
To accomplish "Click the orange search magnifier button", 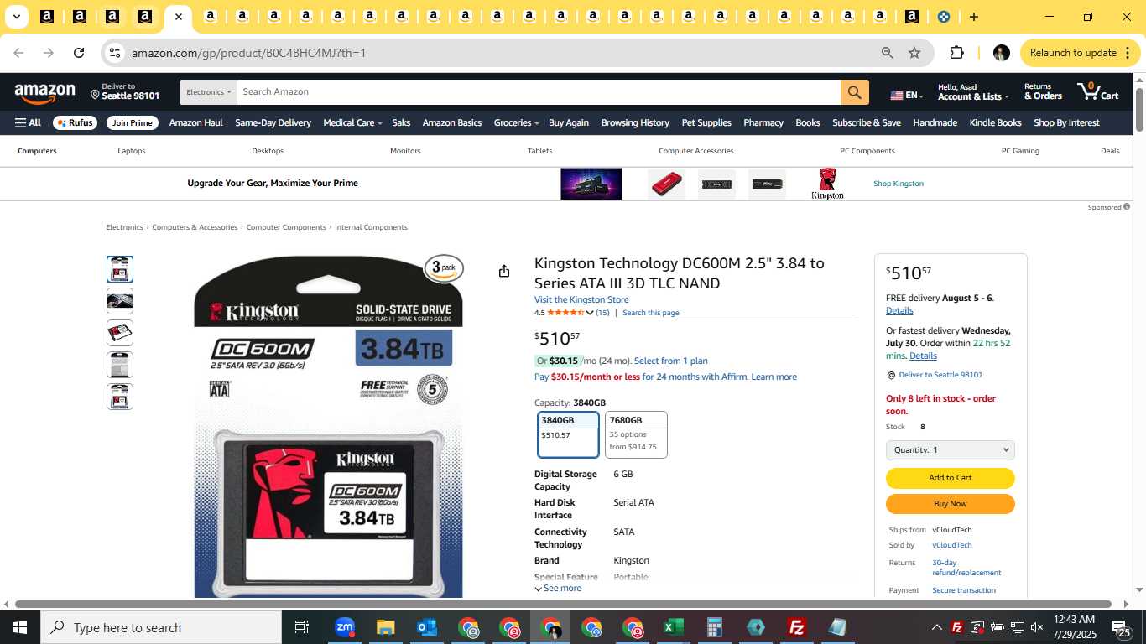I will (x=854, y=92).
